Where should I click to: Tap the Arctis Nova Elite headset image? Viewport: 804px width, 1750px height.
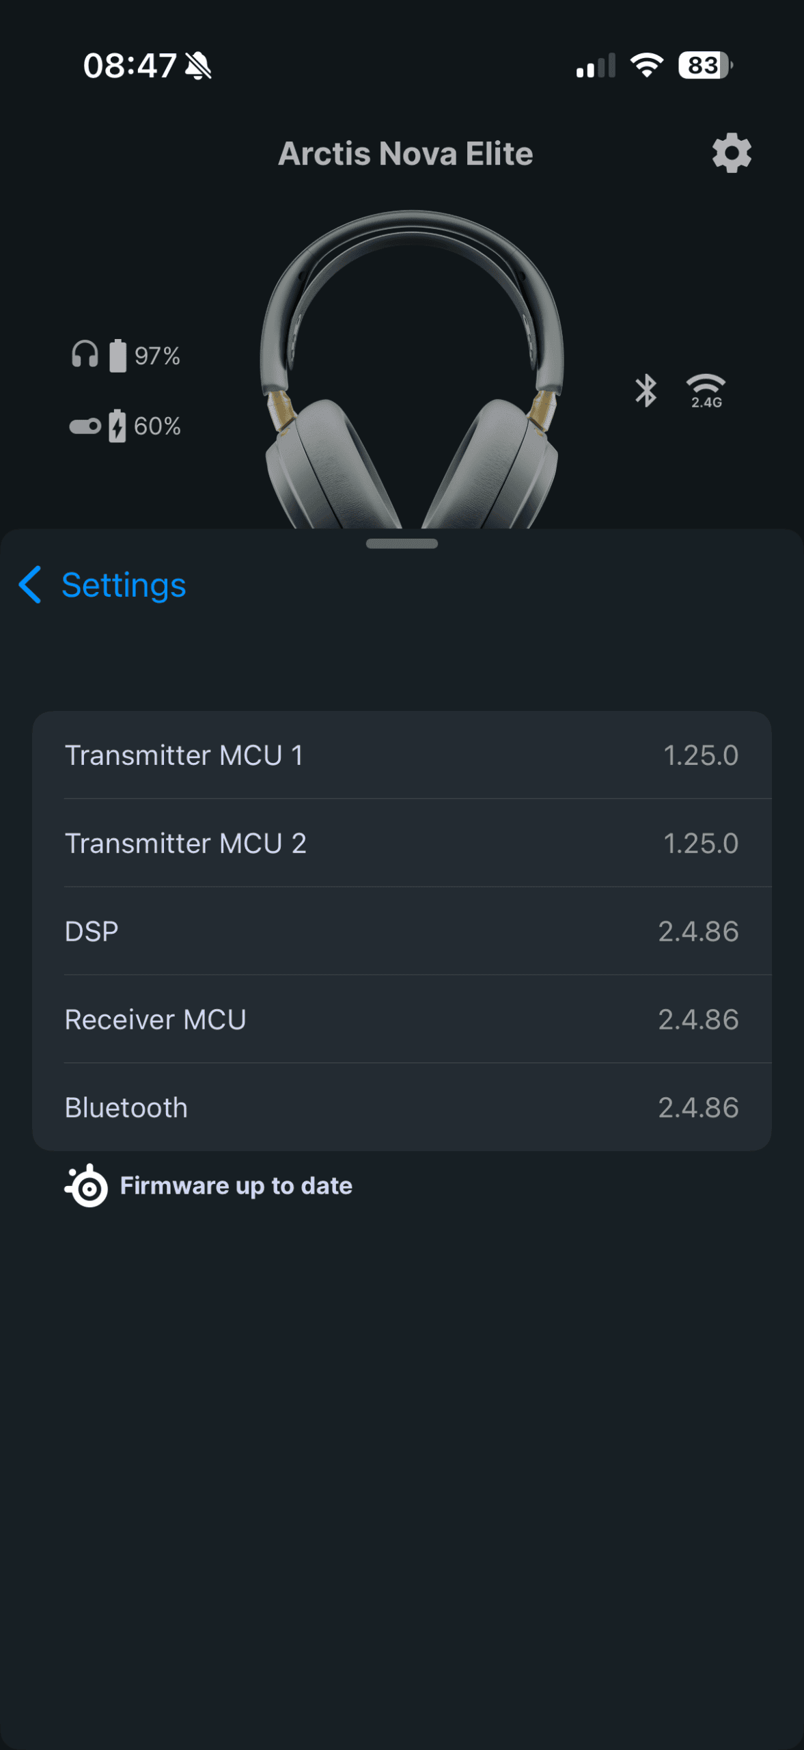click(x=411, y=369)
